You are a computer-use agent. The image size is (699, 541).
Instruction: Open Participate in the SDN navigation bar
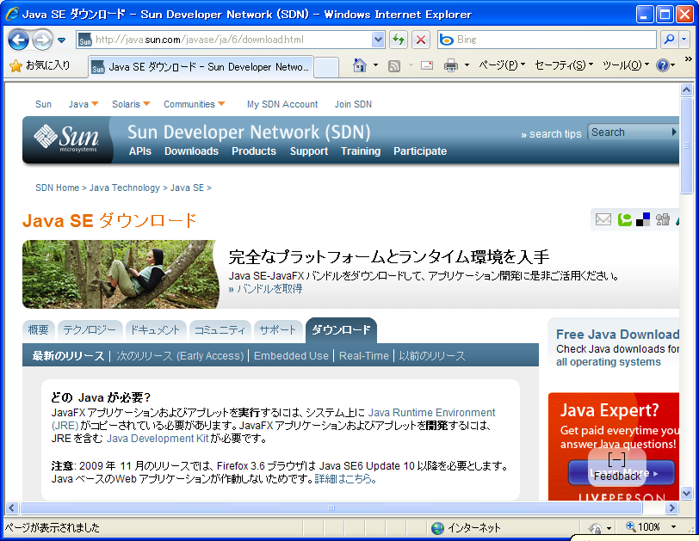tap(420, 151)
